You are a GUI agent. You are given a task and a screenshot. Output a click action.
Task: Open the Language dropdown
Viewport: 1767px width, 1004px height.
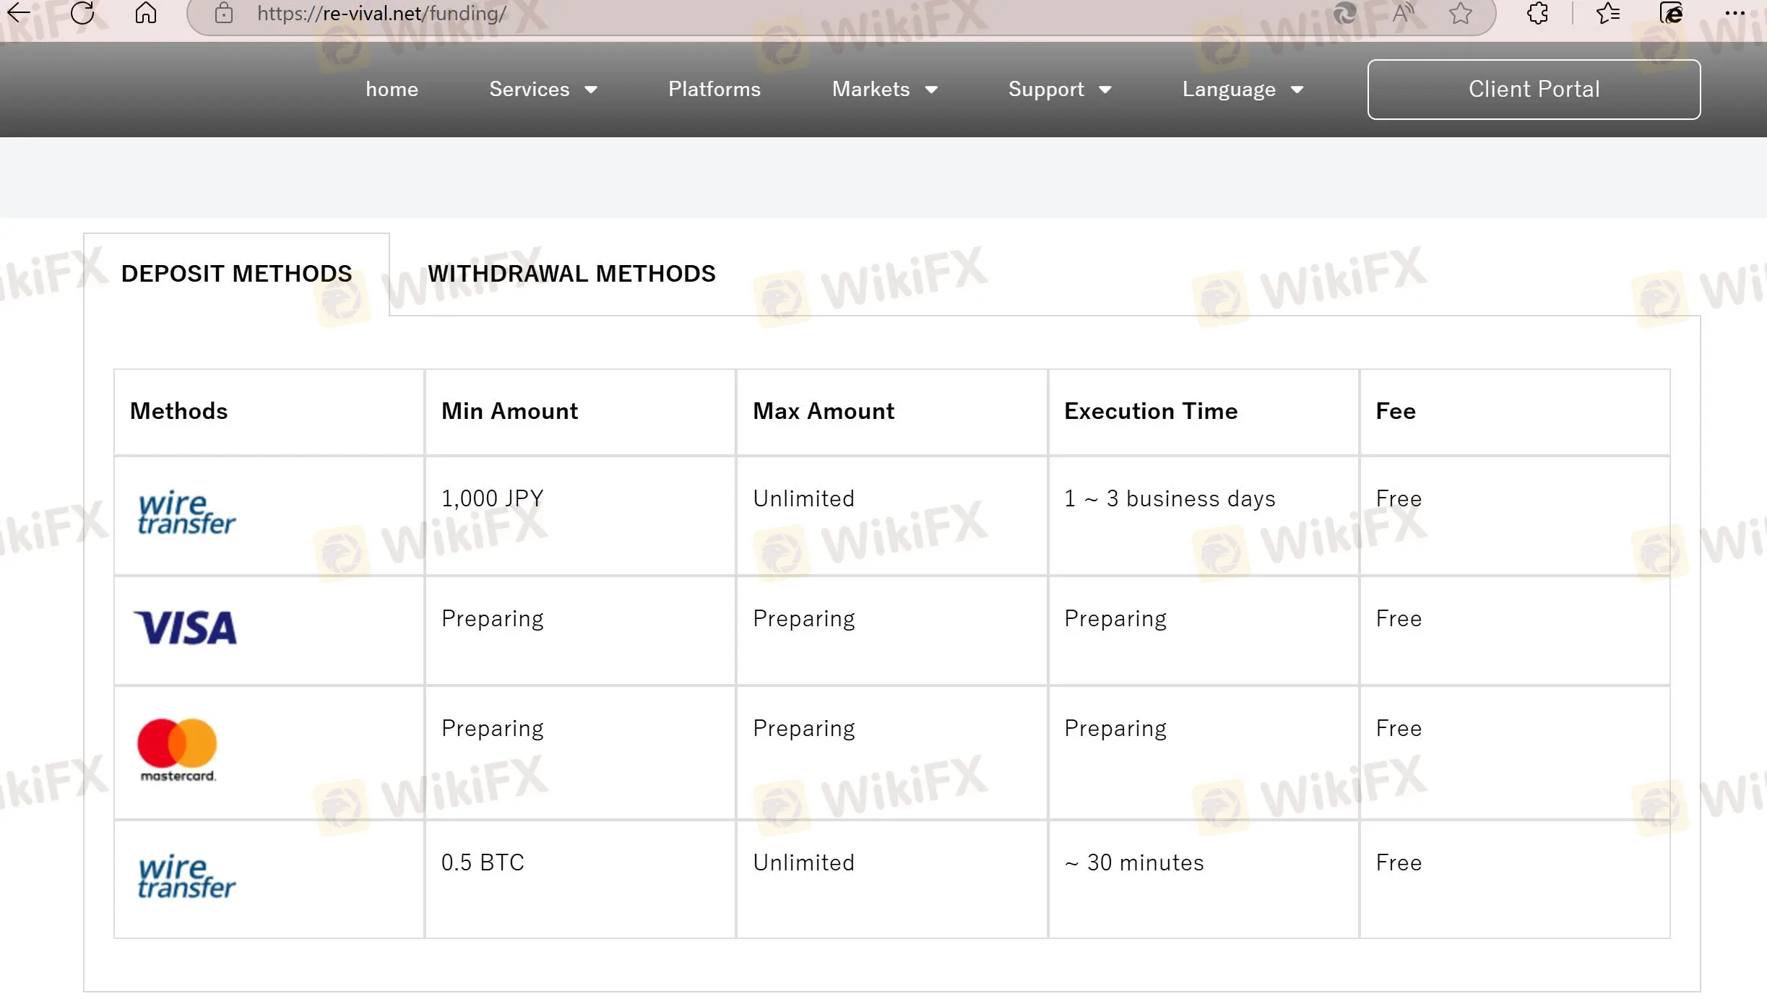(1243, 89)
